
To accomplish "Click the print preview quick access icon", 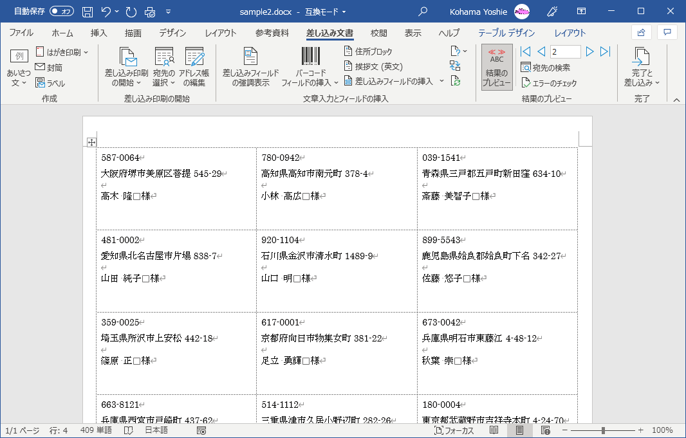I will pyautogui.click(x=150, y=12).
